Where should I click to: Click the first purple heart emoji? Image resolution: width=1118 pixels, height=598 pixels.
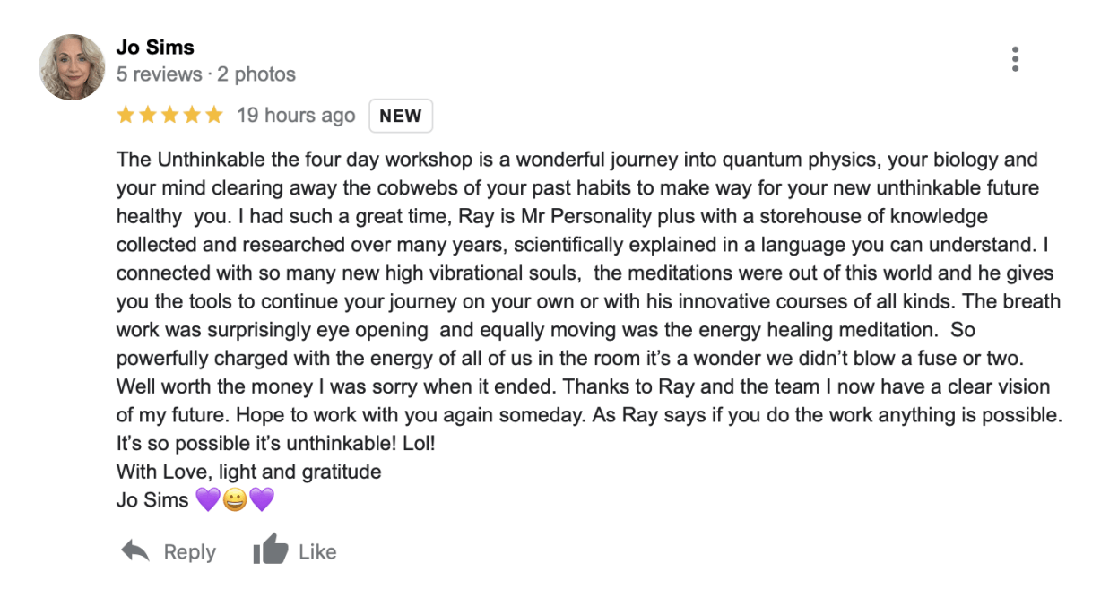click(207, 499)
